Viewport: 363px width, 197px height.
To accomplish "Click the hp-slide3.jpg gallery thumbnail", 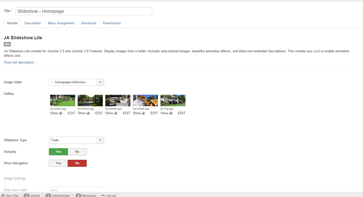I will coord(90,100).
